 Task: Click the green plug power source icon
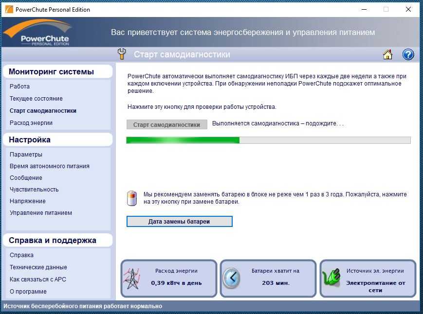331,279
